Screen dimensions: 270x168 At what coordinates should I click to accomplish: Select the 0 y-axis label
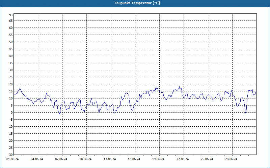click(x=12, y=113)
